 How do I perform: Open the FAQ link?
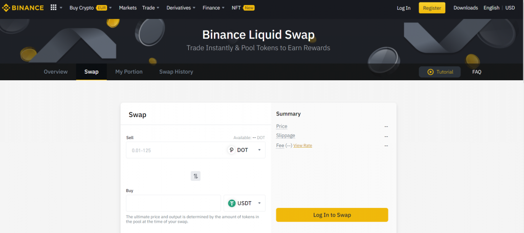(476, 72)
